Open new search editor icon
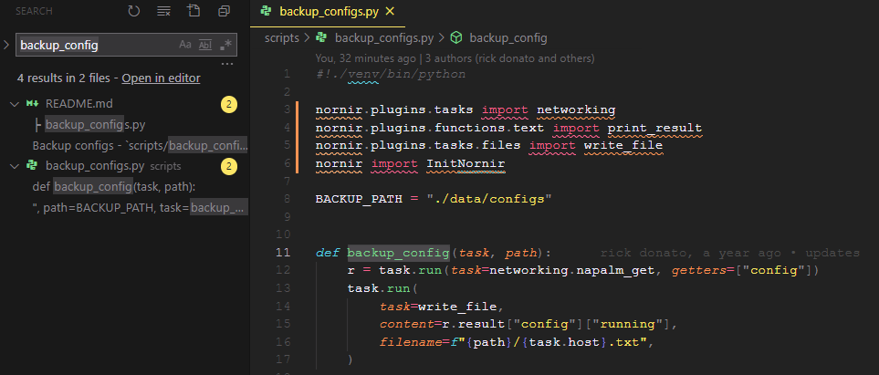This screenshot has height=375, width=879. click(x=194, y=11)
